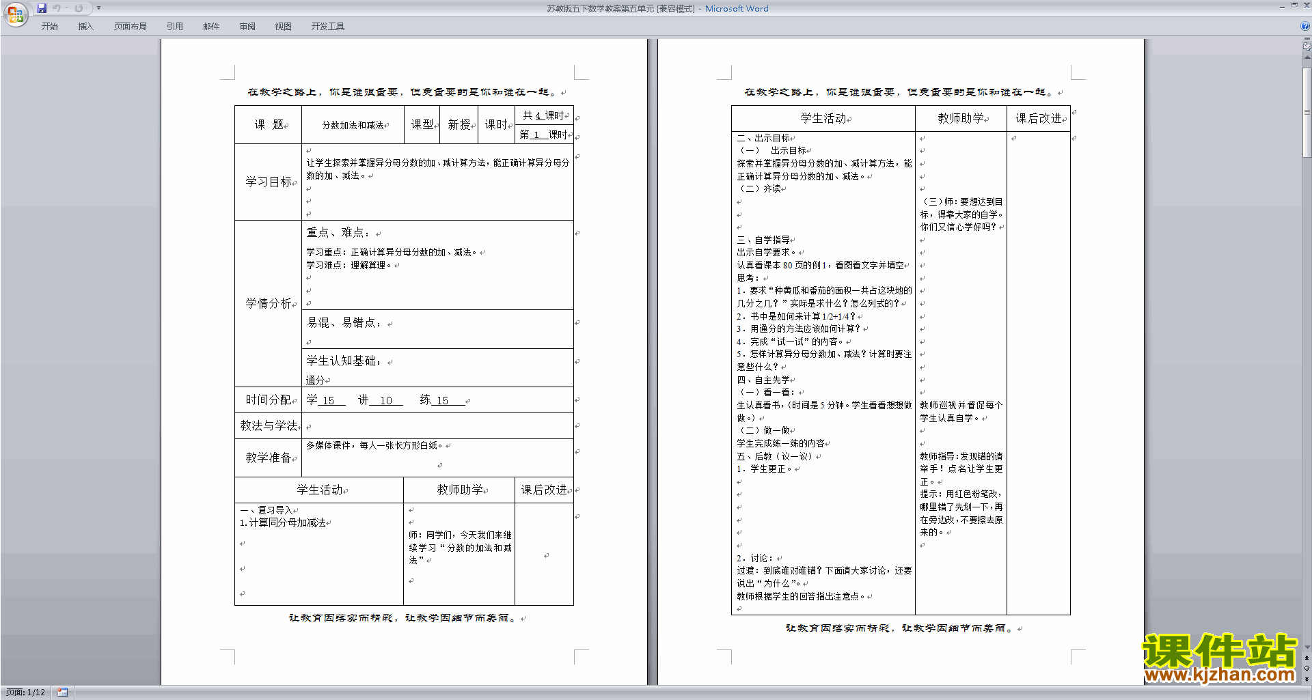Click 课后改进 header on the second page
This screenshot has width=1312, height=700.
1039,118
